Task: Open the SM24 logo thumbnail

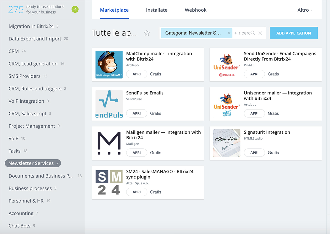Action: click(x=109, y=183)
